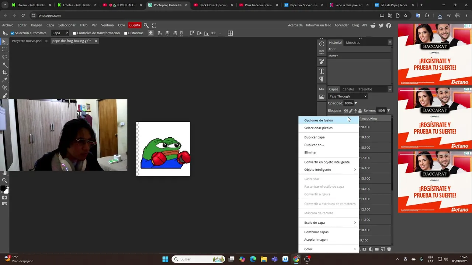The width and height of the screenshot is (472, 265).
Task: Click the download/export icon in options bar
Action: click(x=150, y=33)
